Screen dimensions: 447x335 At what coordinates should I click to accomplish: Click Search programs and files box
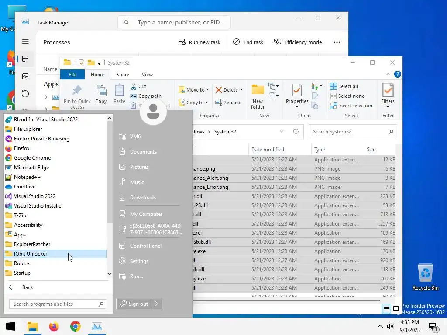pyautogui.click(x=57, y=304)
